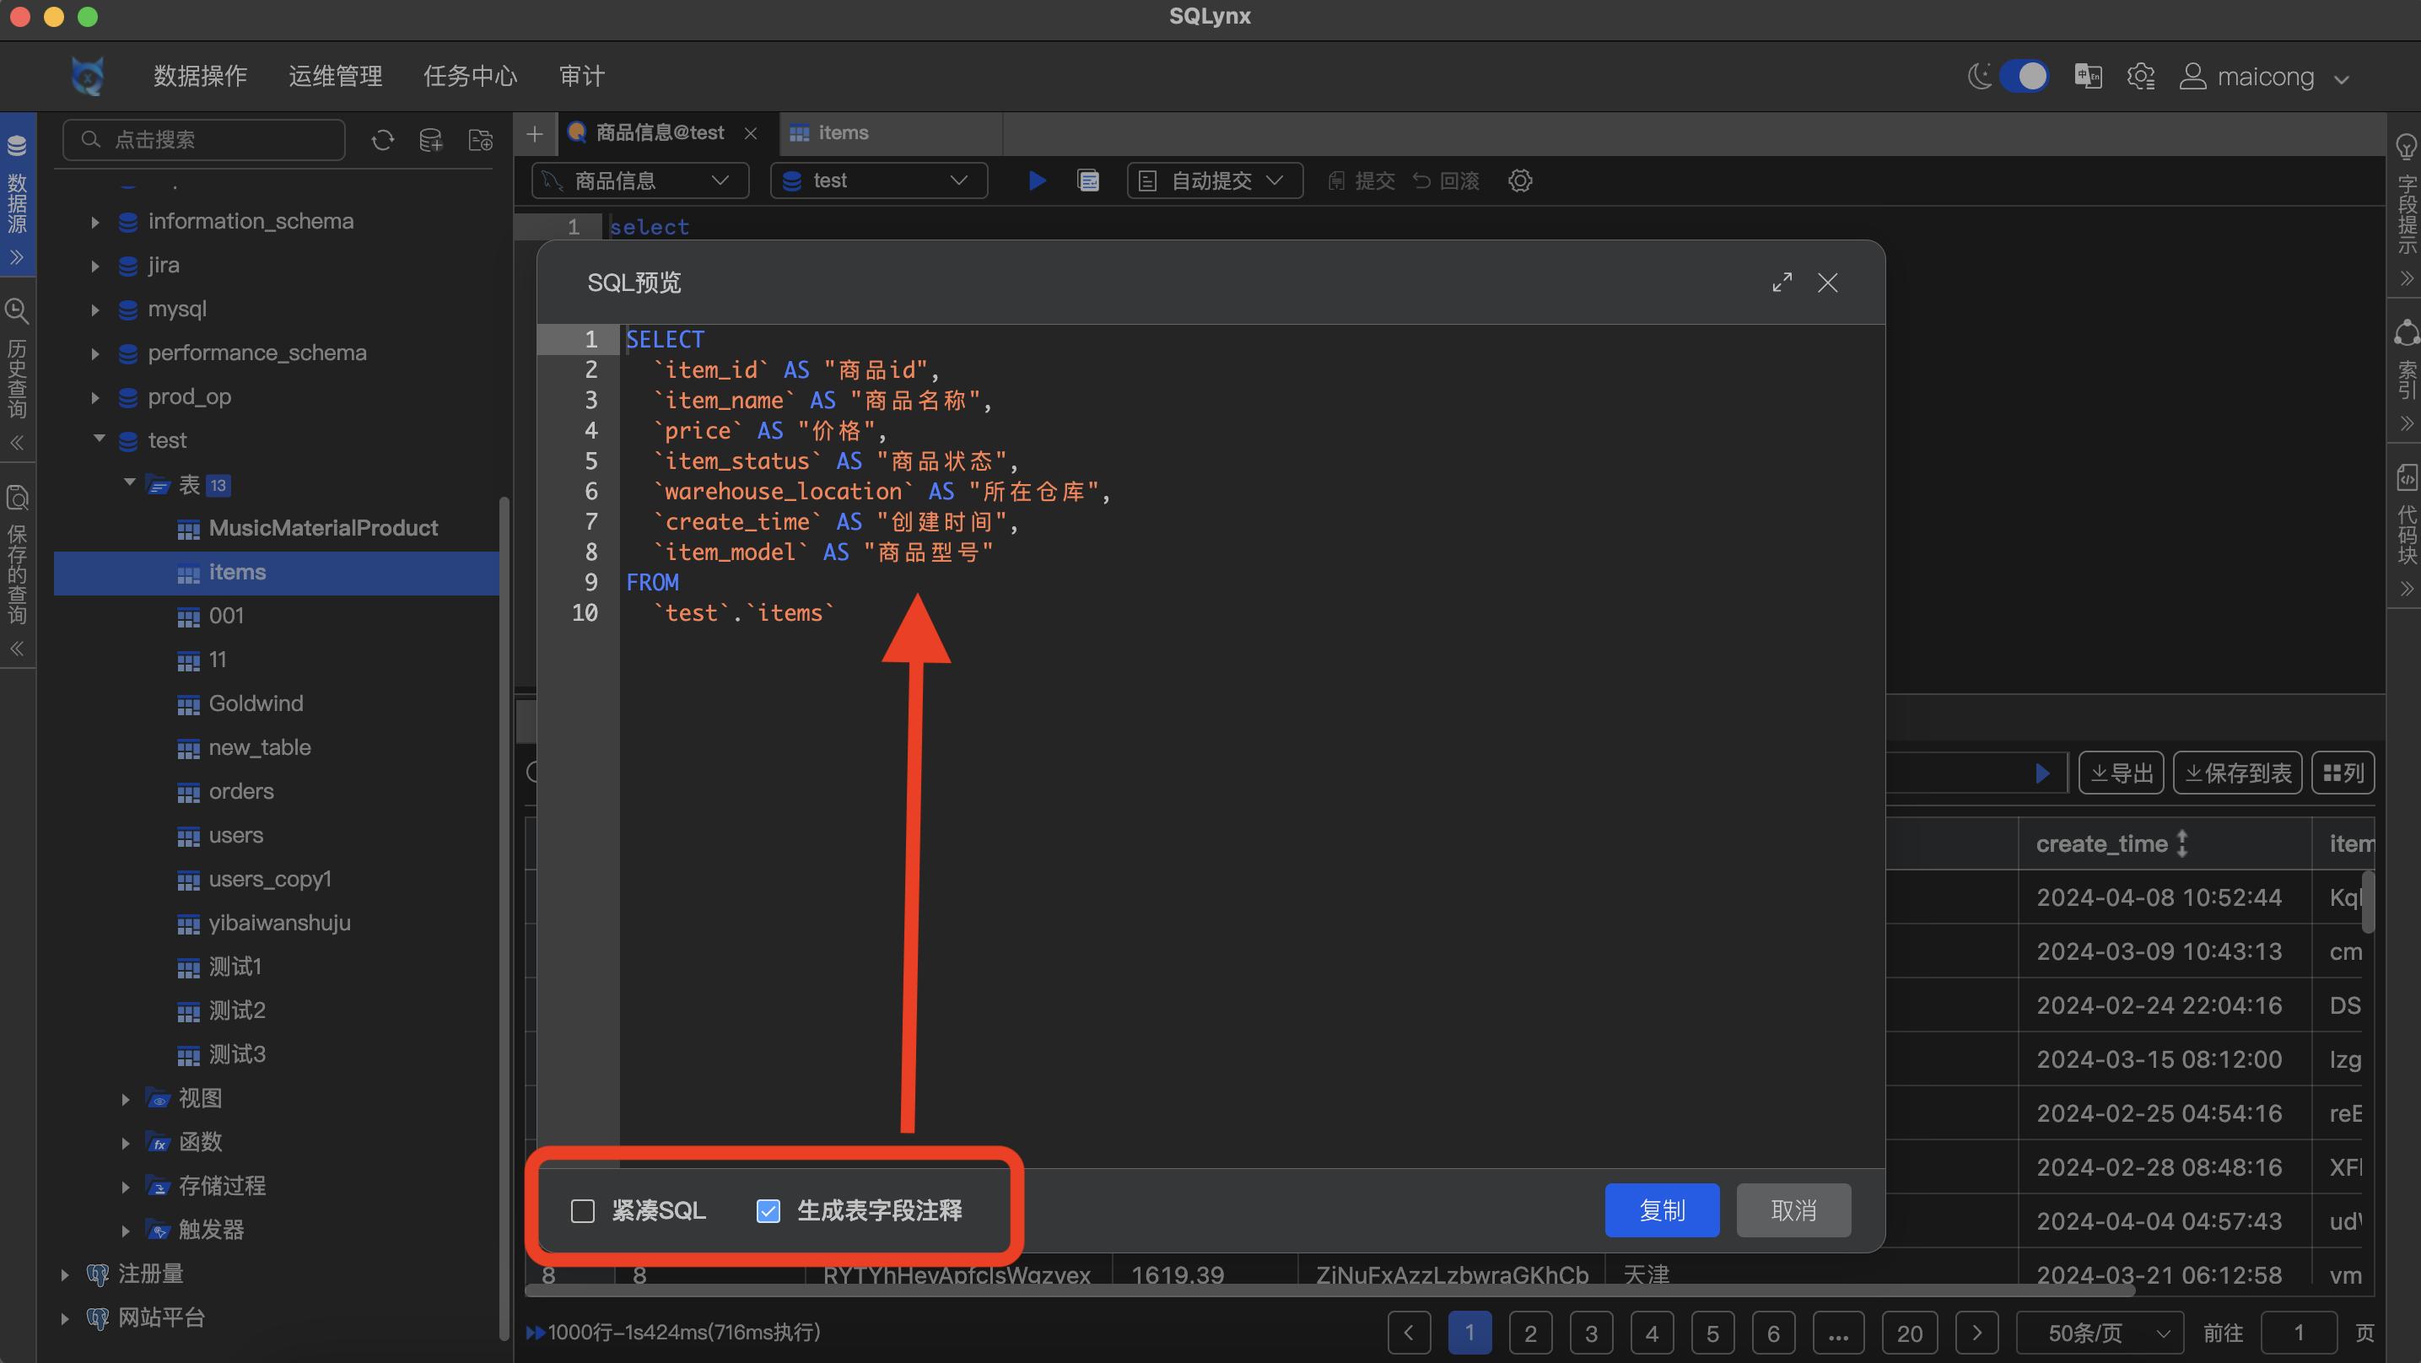Collapse the test database node

coord(99,439)
